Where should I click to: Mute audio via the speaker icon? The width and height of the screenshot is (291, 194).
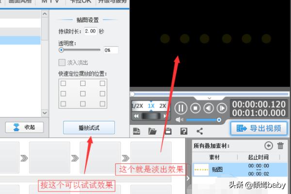coord(179,120)
